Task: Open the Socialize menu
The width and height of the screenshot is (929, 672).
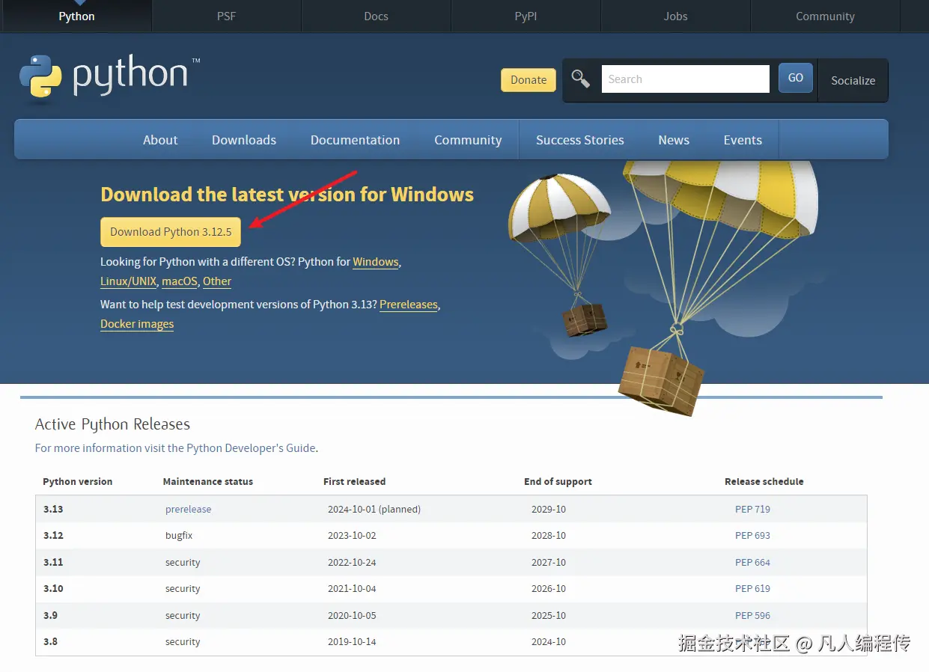Action: point(853,80)
